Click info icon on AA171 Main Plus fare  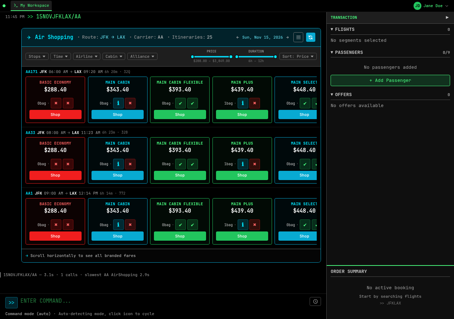[243, 103]
